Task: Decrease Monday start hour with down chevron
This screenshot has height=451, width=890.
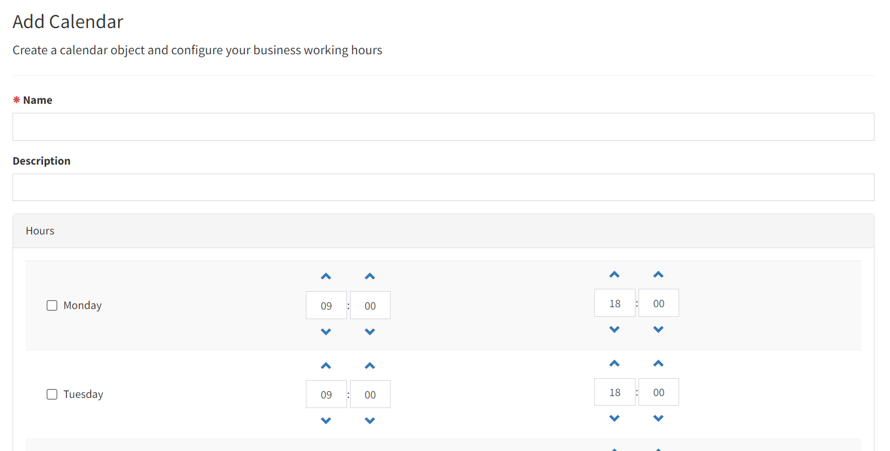Action: pyautogui.click(x=326, y=332)
